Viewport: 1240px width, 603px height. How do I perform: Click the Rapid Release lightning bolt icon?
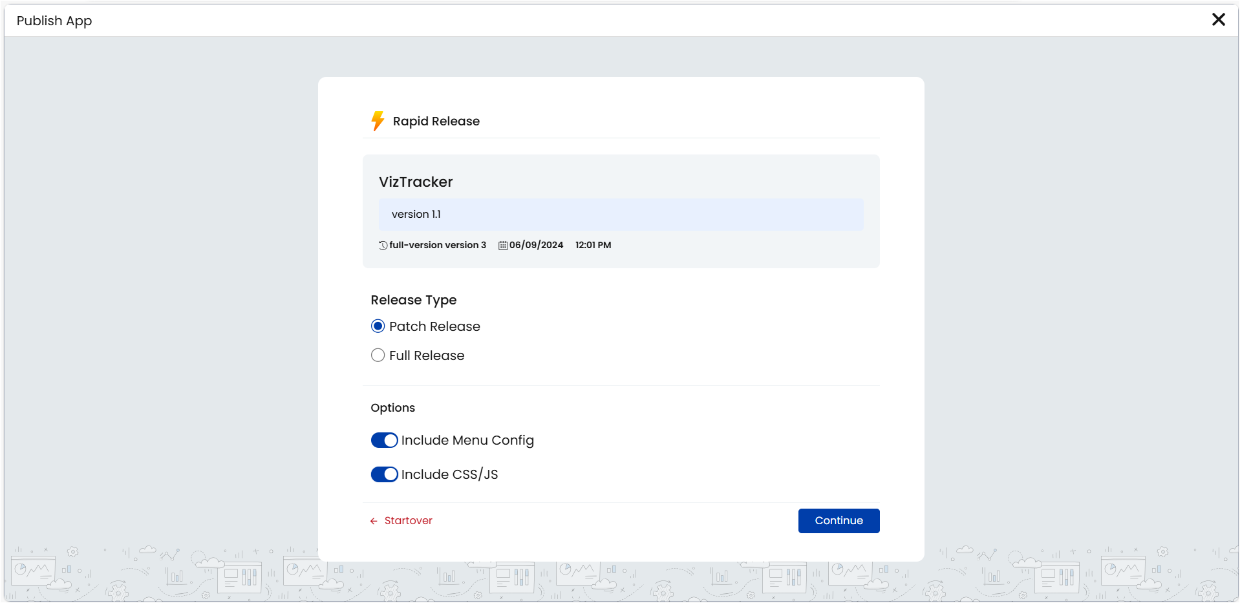[x=378, y=121]
